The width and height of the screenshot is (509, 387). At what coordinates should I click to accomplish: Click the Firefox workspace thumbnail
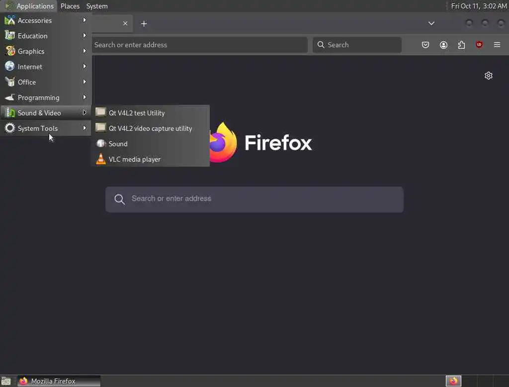click(453, 381)
